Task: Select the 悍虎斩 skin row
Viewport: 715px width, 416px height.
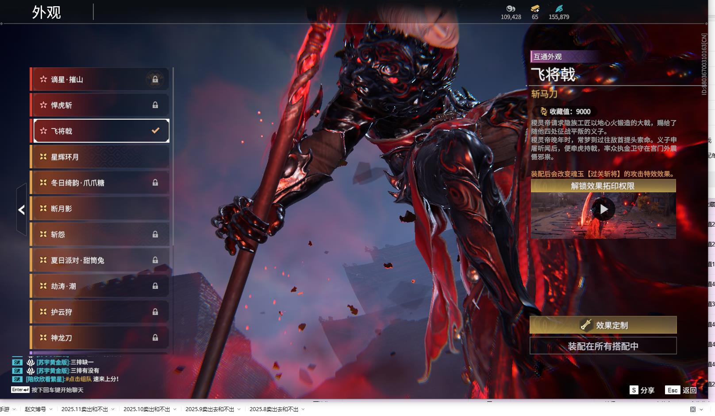Action: [x=100, y=105]
